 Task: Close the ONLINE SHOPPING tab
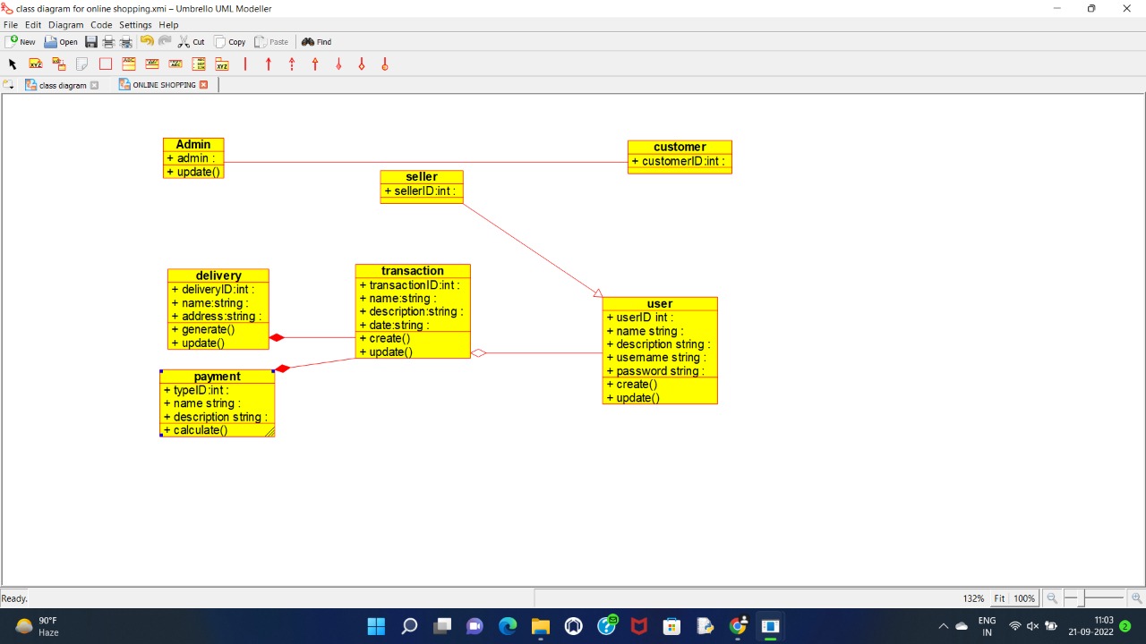(203, 85)
